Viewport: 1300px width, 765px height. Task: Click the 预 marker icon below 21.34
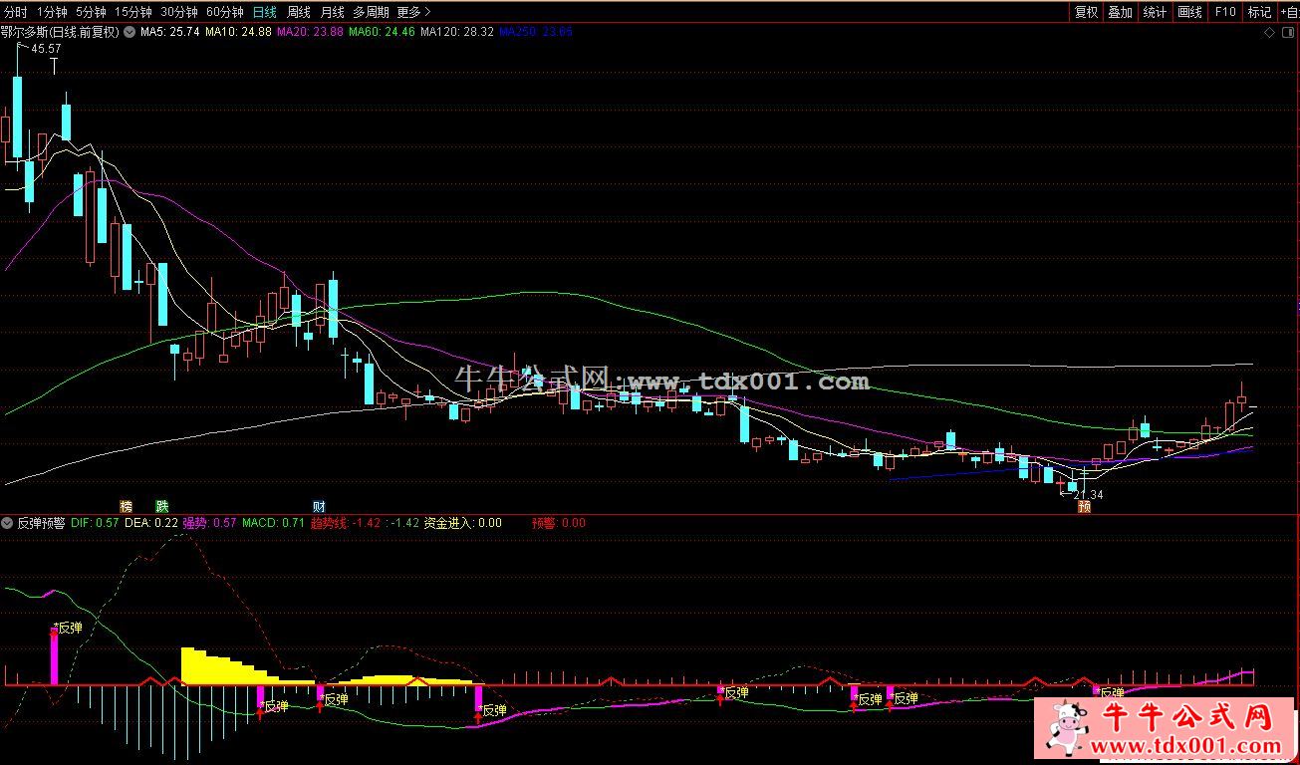coord(1084,507)
